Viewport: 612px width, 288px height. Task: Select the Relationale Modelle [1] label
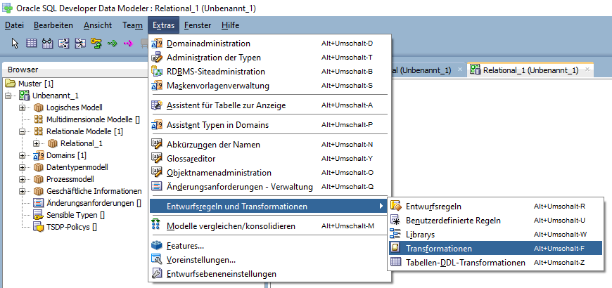click(x=84, y=131)
